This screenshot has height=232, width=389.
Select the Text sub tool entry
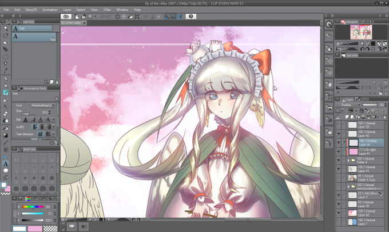point(34,37)
